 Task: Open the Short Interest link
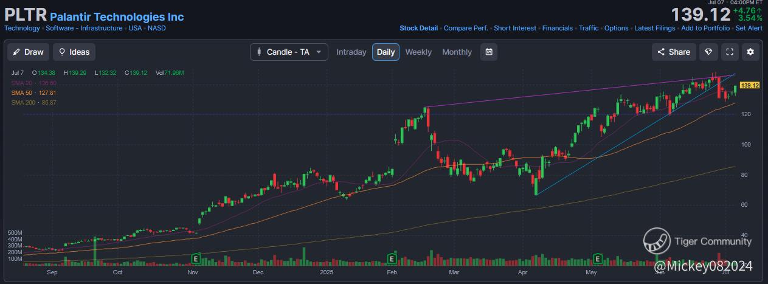click(x=515, y=28)
